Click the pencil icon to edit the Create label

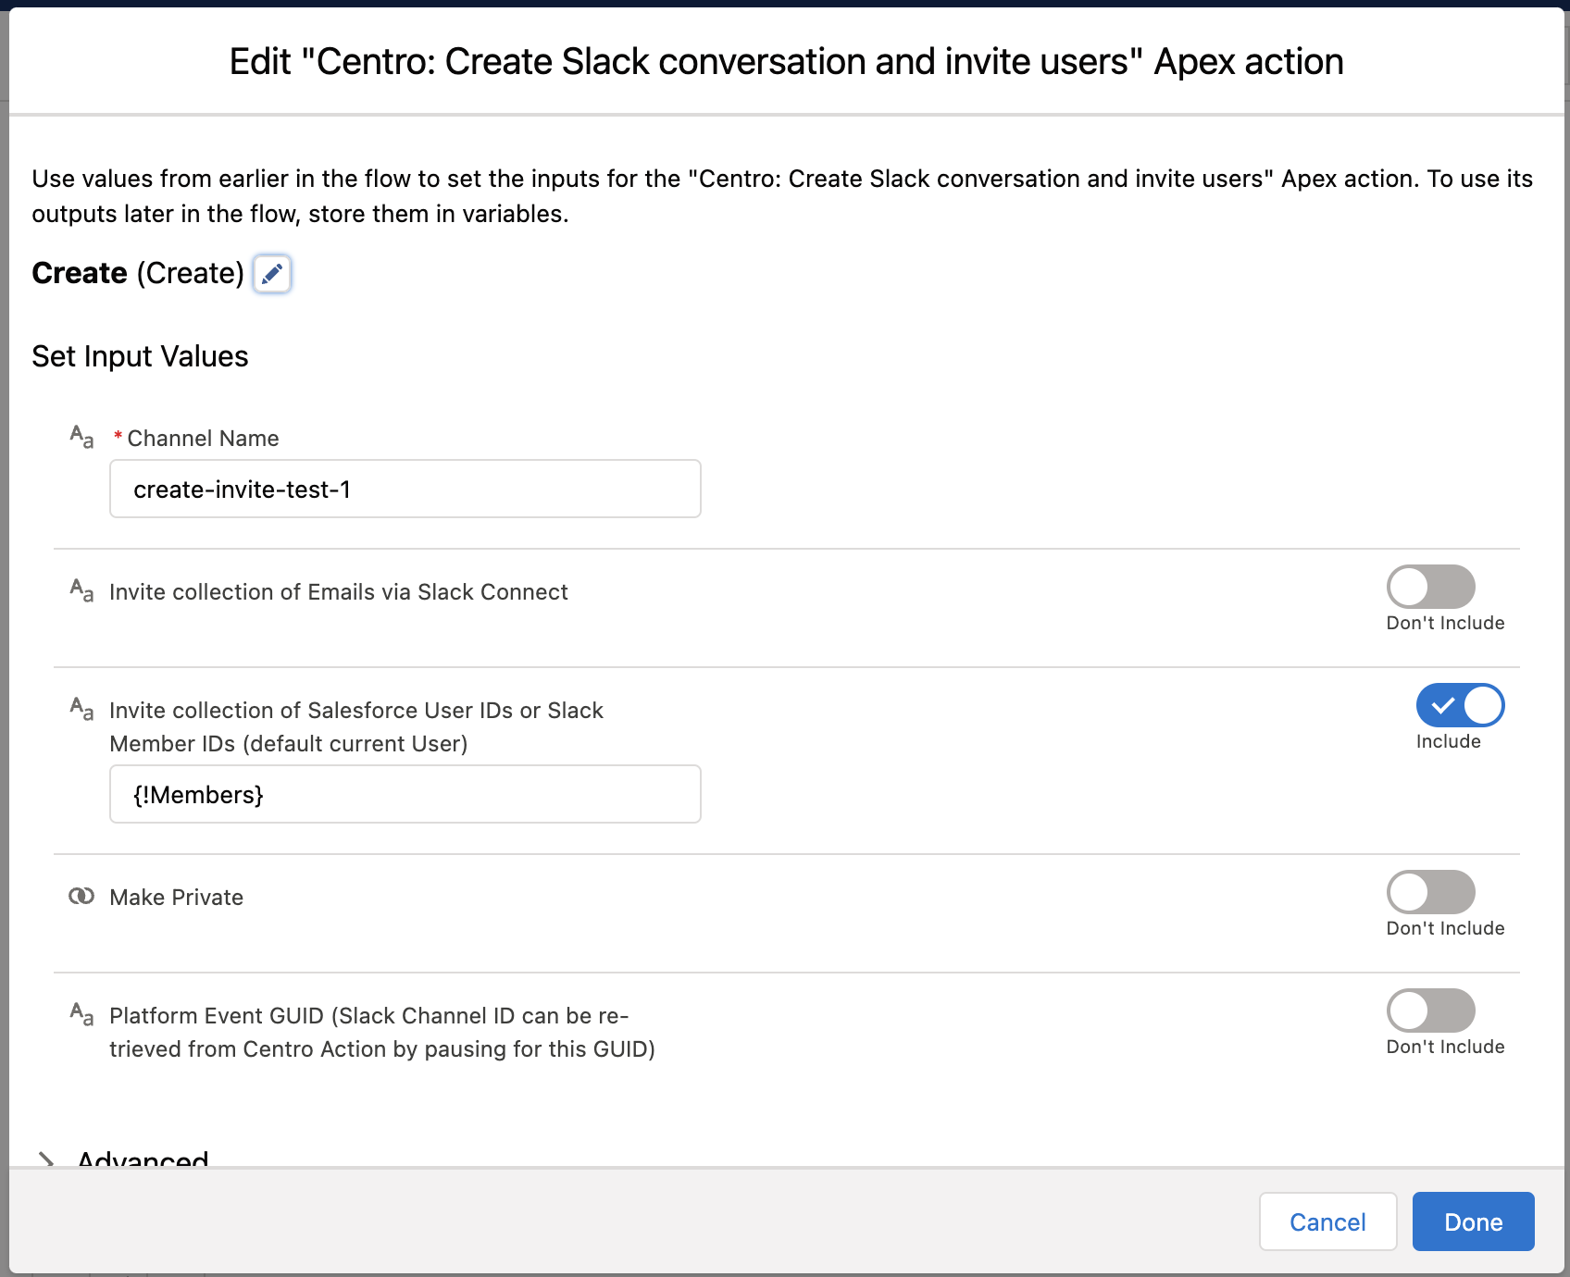click(x=272, y=273)
